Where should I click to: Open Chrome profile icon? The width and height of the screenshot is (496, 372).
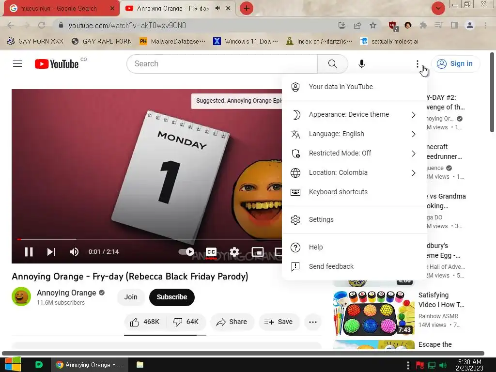pyautogui.click(x=470, y=25)
